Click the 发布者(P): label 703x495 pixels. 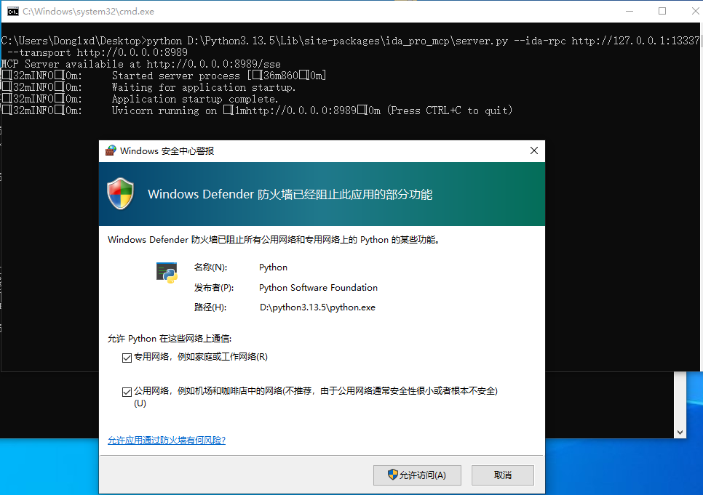(x=214, y=288)
